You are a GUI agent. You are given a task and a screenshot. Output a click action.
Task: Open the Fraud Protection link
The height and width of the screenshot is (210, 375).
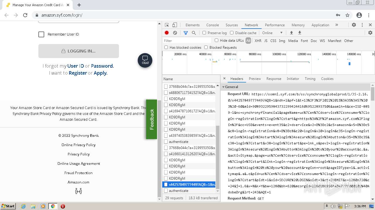click(x=79, y=173)
